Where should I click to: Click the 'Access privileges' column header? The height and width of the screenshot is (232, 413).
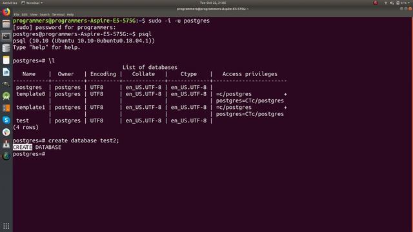click(250, 74)
